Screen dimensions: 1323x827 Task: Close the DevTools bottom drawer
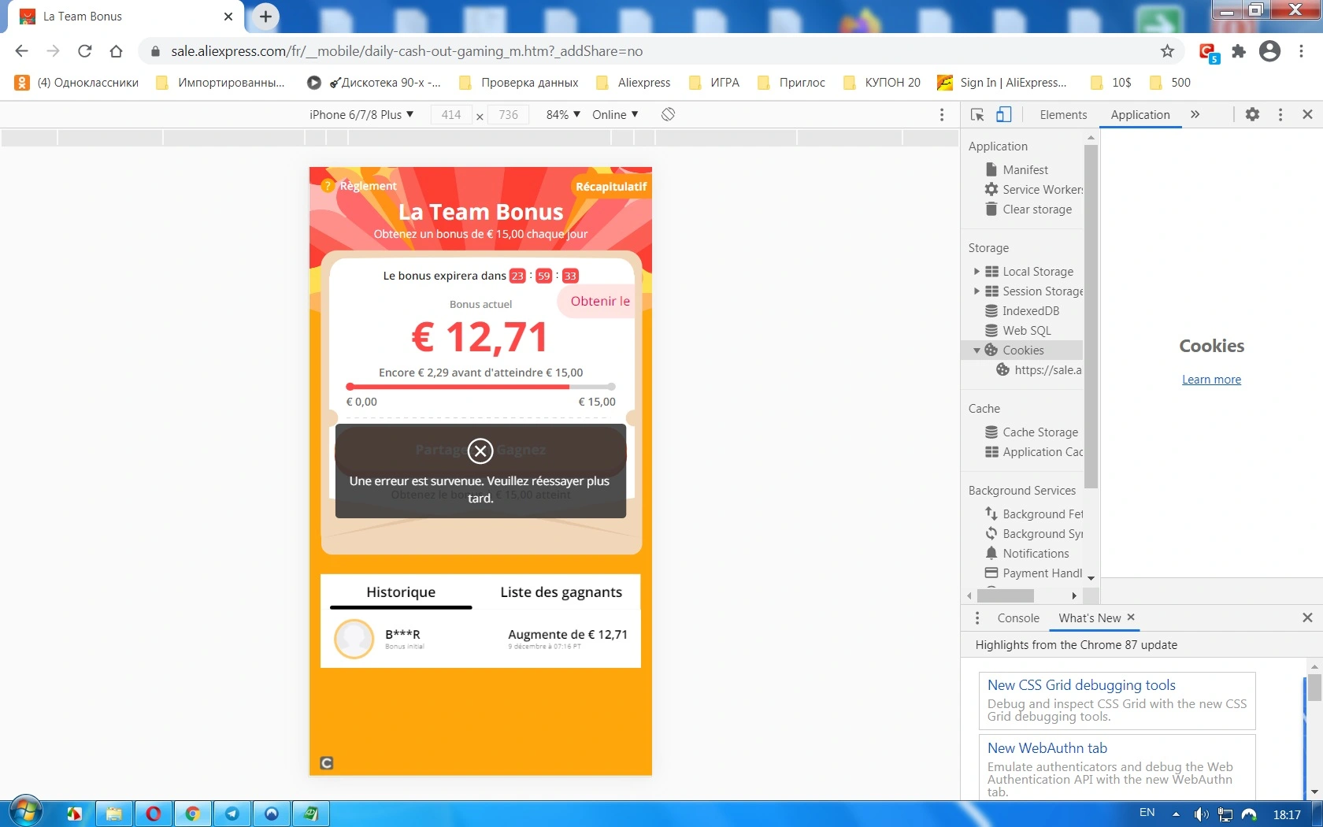point(1307,617)
